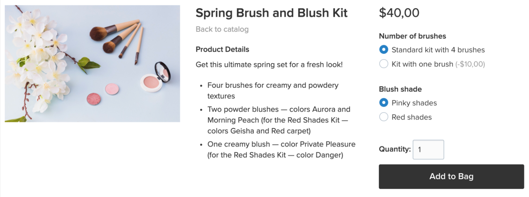Click the Four brushes bullet point text
This screenshot has height=197, width=529.
point(273,91)
